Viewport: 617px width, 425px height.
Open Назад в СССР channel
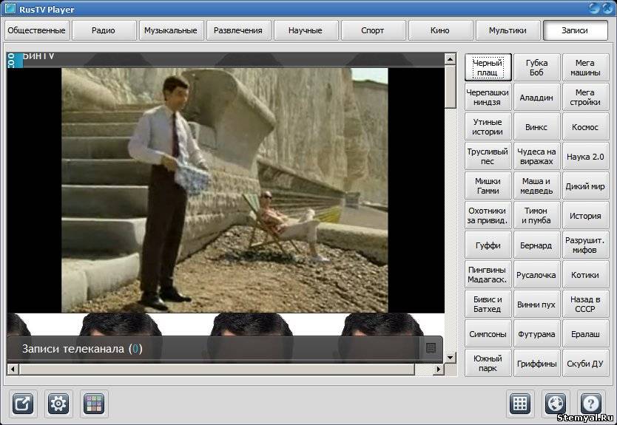[x=585, y=305]
